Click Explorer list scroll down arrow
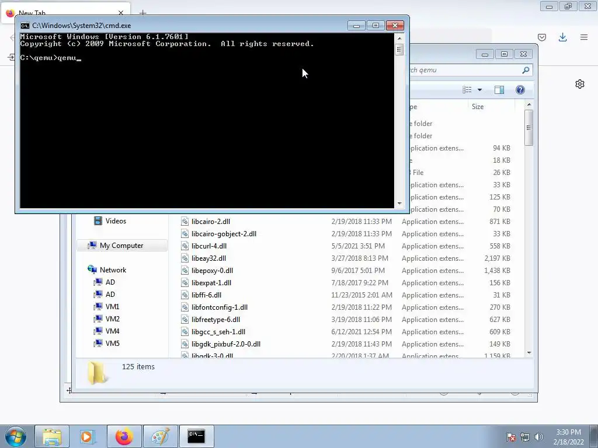The height and width of the screenshot is (448, 598). coord(529,353)
